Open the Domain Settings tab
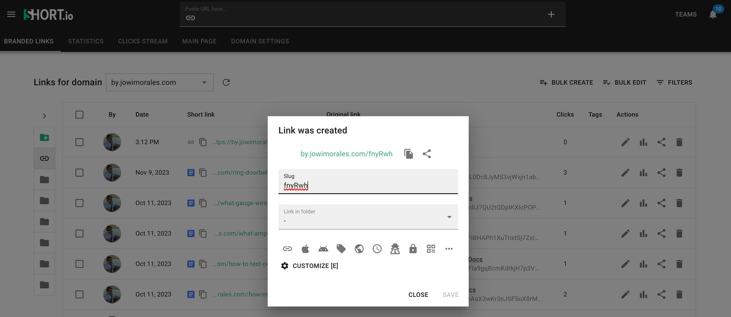Image resolution: width=731 pixels, height=317 pixels. [x=260, y=41]
